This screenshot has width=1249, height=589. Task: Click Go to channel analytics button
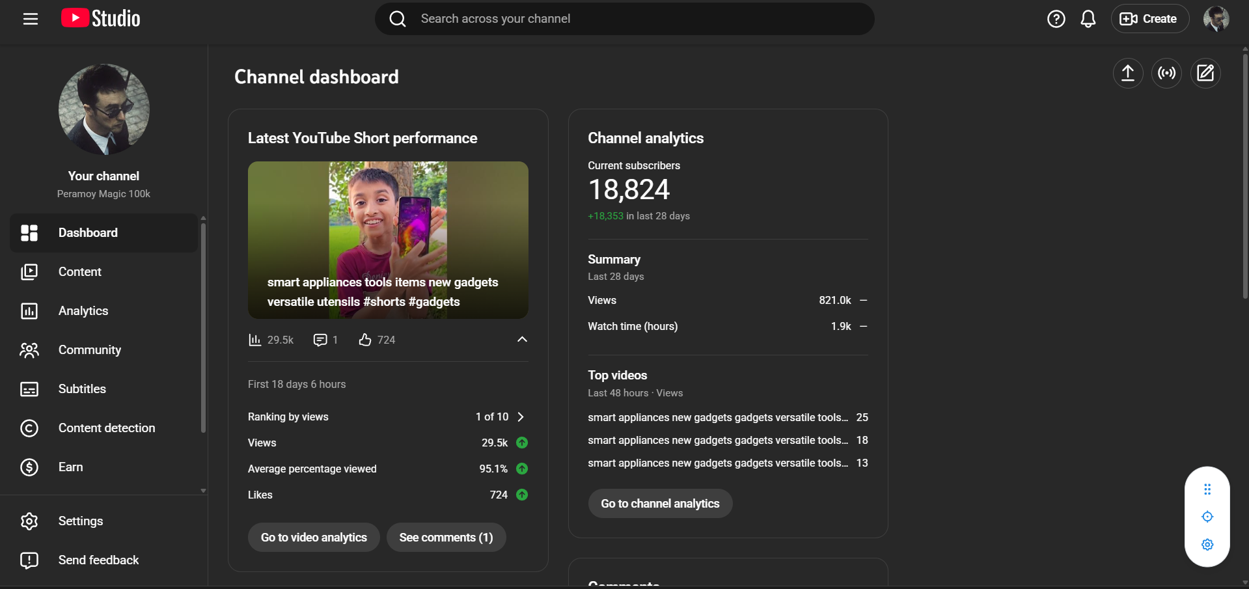click(660, 504)
